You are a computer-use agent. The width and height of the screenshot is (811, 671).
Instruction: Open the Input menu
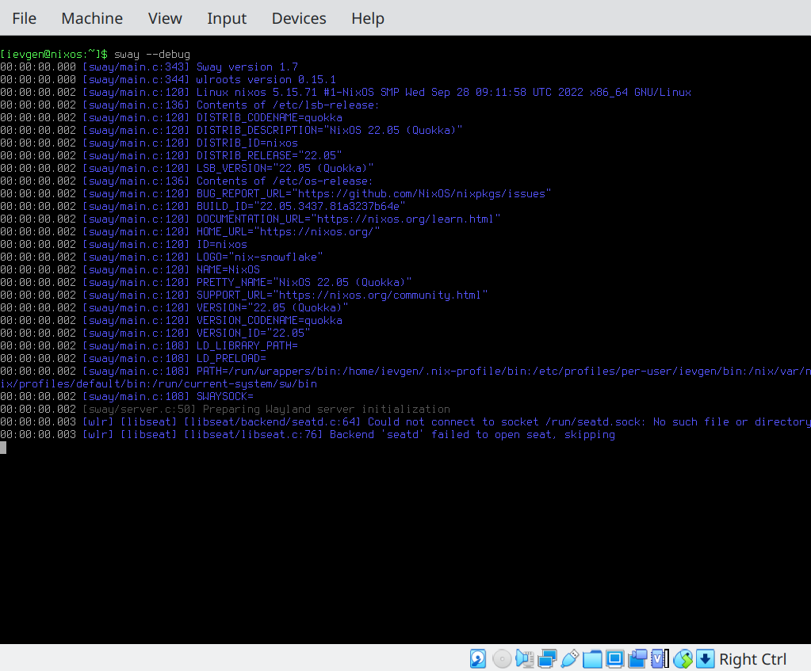(x=227, y=18)
